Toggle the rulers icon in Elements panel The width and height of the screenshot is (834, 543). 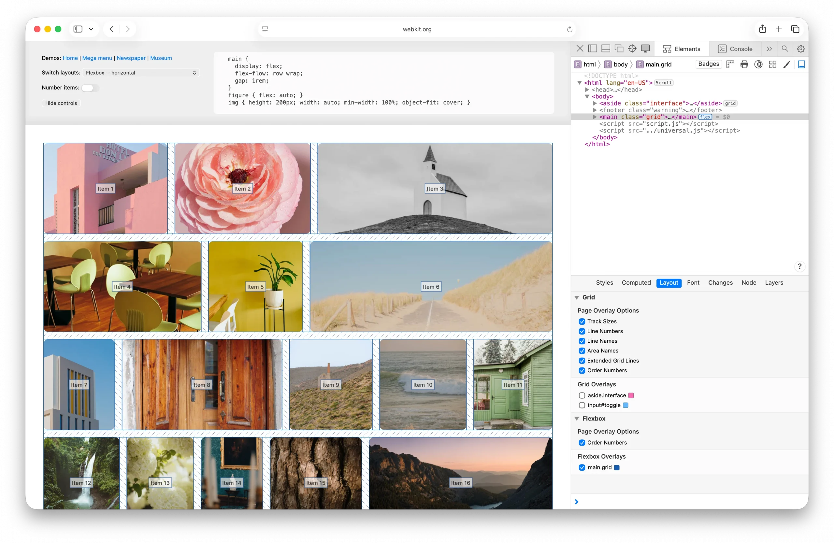[730, 64]
